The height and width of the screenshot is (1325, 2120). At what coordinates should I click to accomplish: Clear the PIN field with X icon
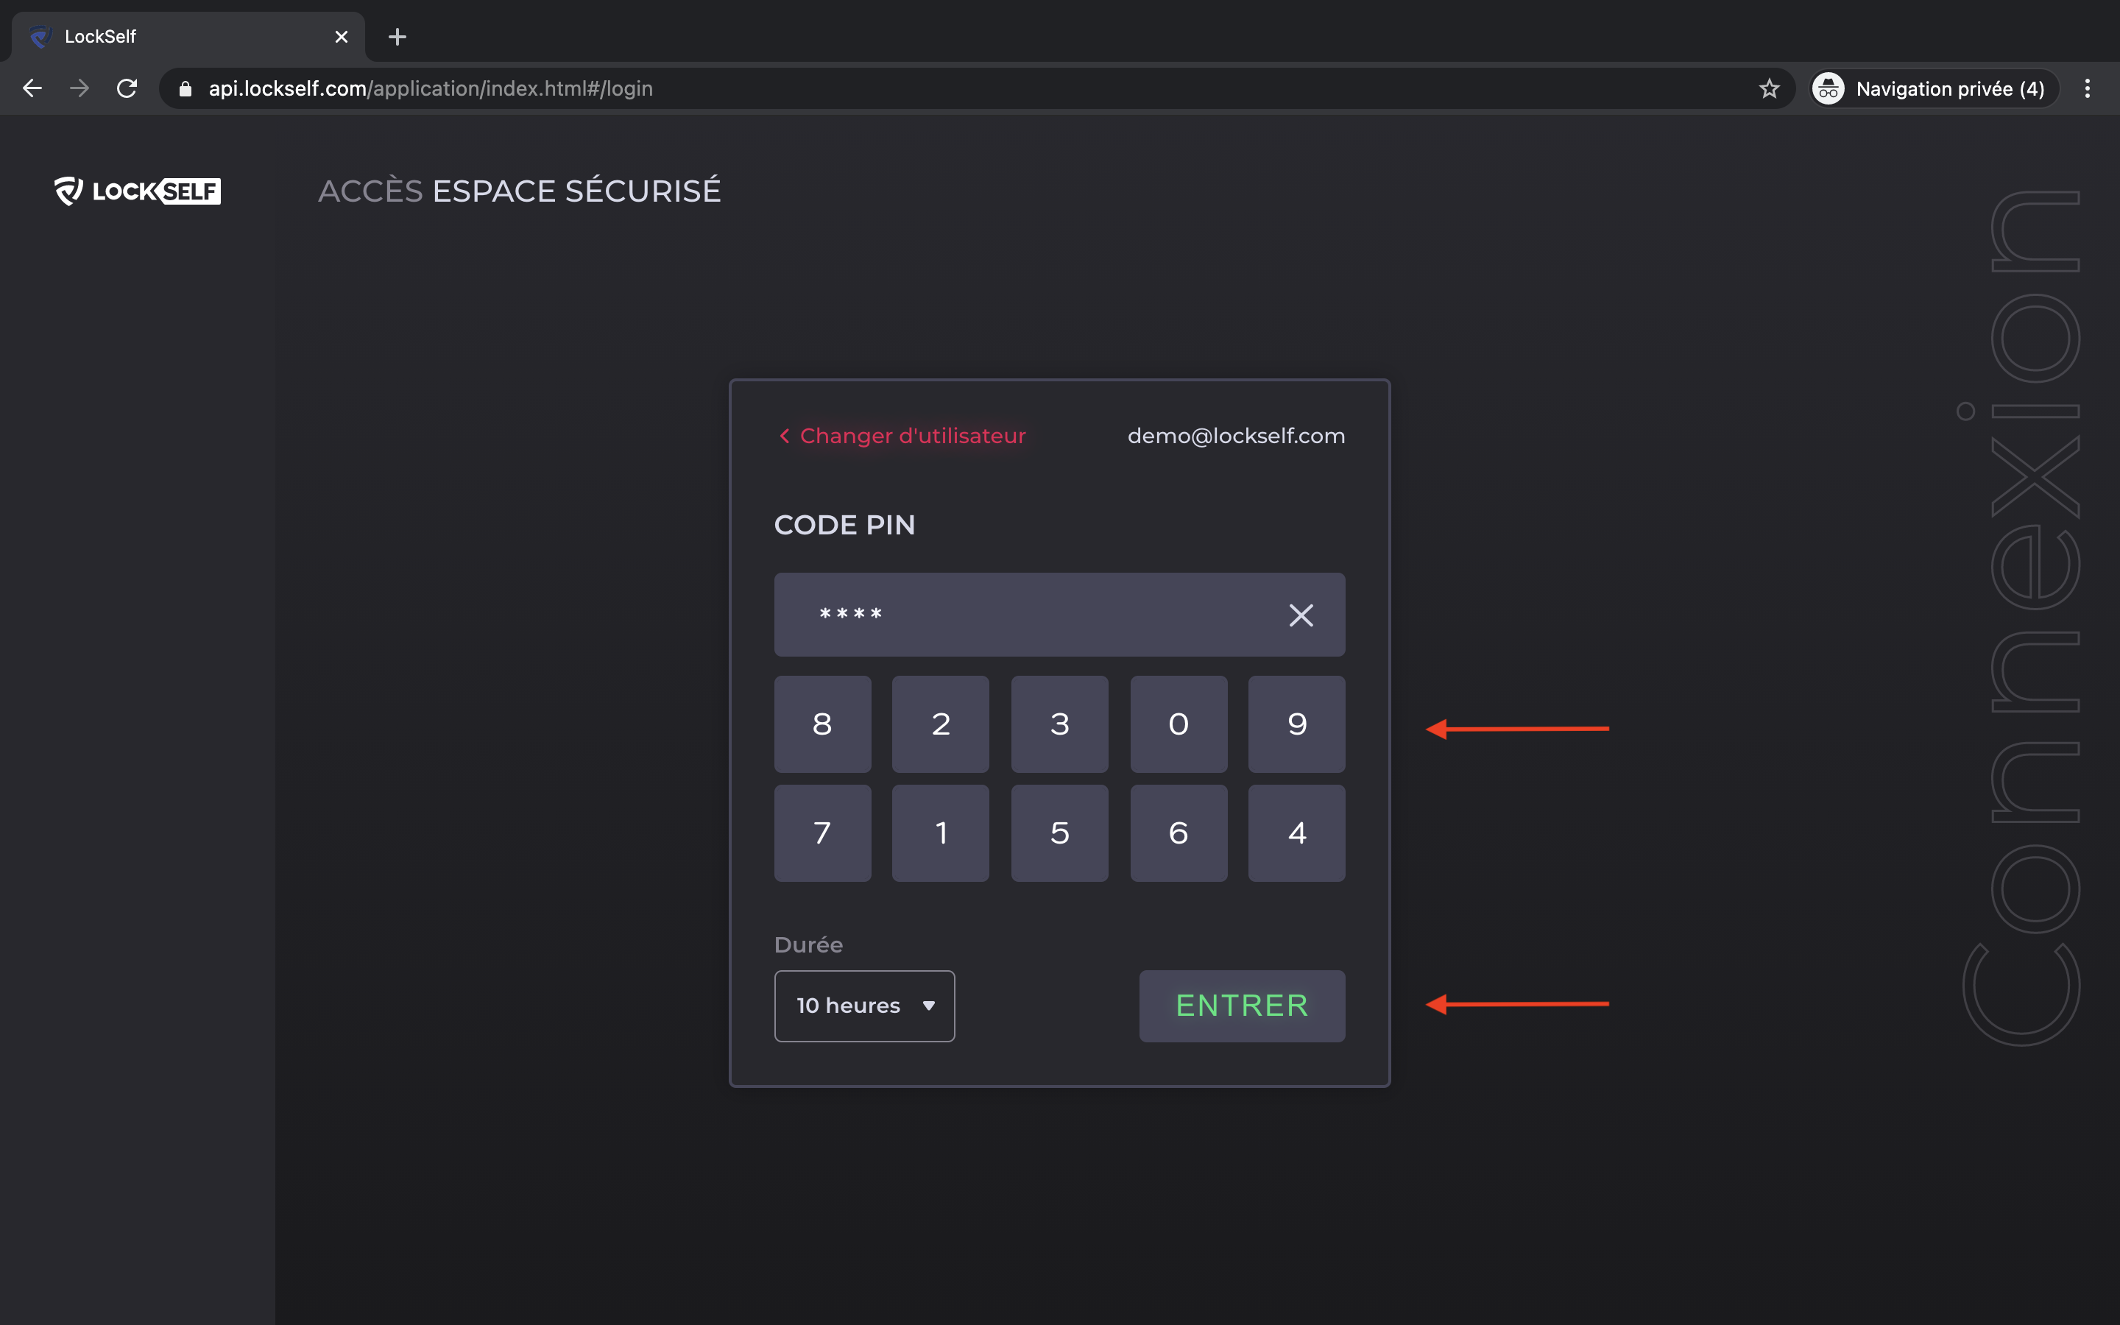(1301, 615)
